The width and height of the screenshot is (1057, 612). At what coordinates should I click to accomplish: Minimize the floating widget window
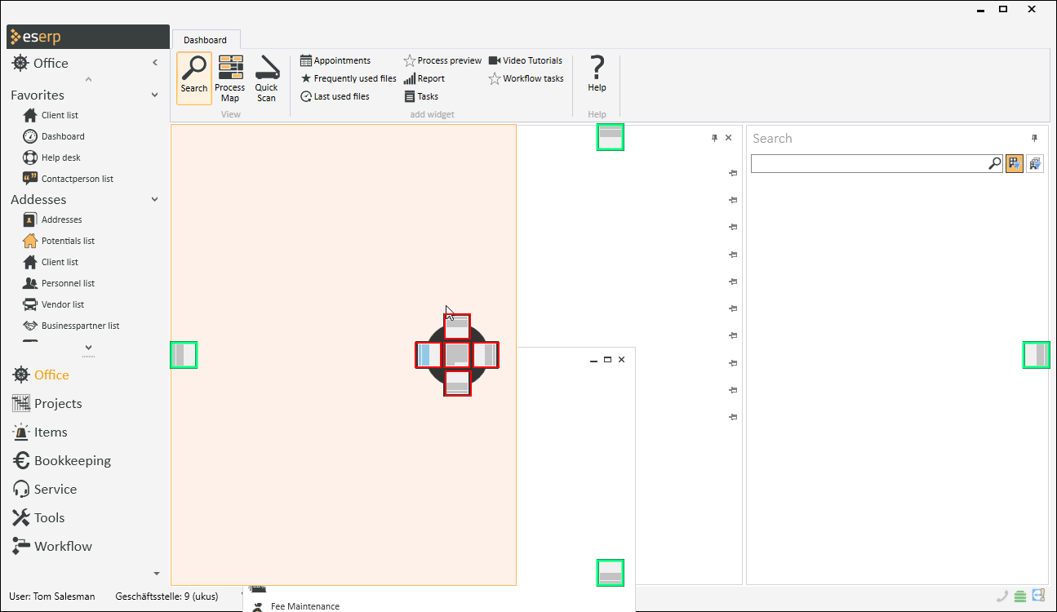coord(594,359)
